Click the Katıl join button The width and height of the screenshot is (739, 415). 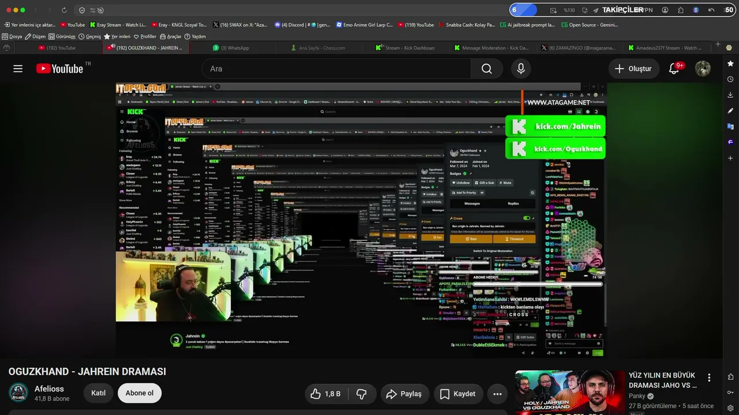[98, 393]
